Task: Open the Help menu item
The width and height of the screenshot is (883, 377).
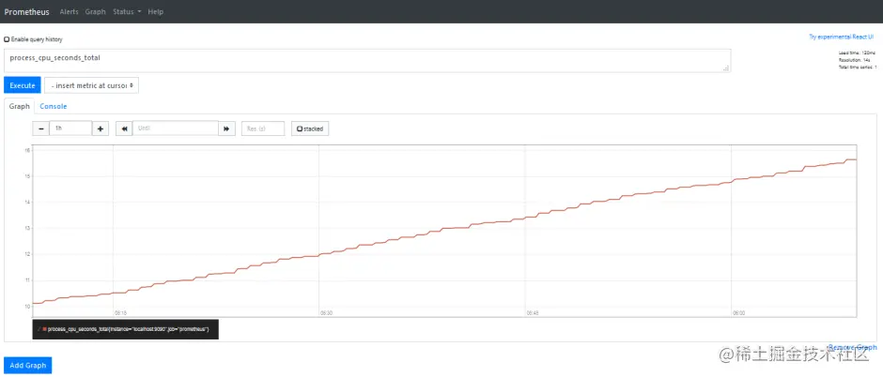Action: [156, 12]
